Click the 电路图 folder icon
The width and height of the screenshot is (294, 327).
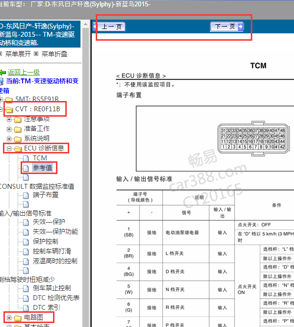18,318
